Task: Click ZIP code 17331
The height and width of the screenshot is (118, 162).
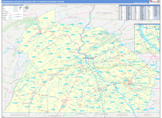Action: (x=82, y=111)
